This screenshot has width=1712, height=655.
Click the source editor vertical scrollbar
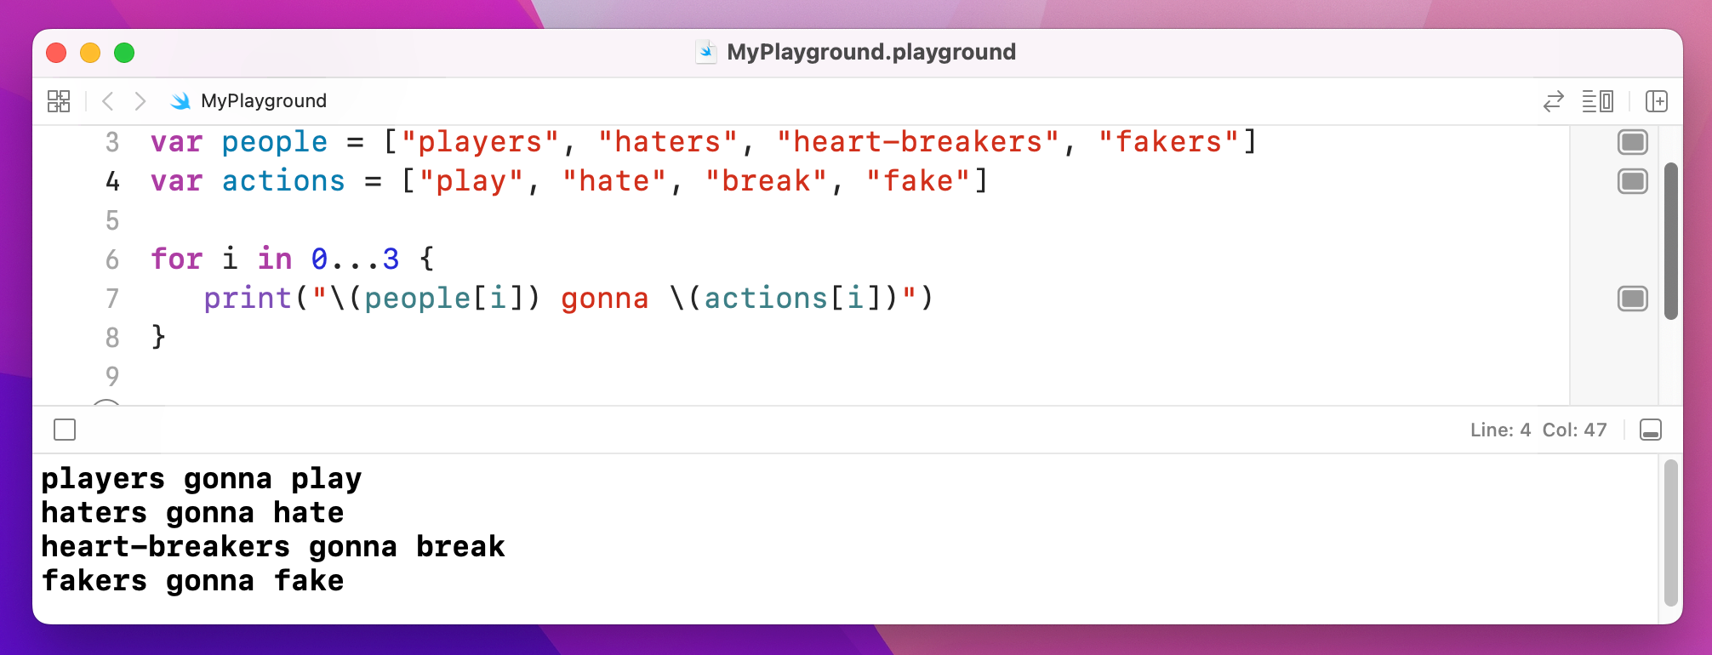pos(1670,241)
